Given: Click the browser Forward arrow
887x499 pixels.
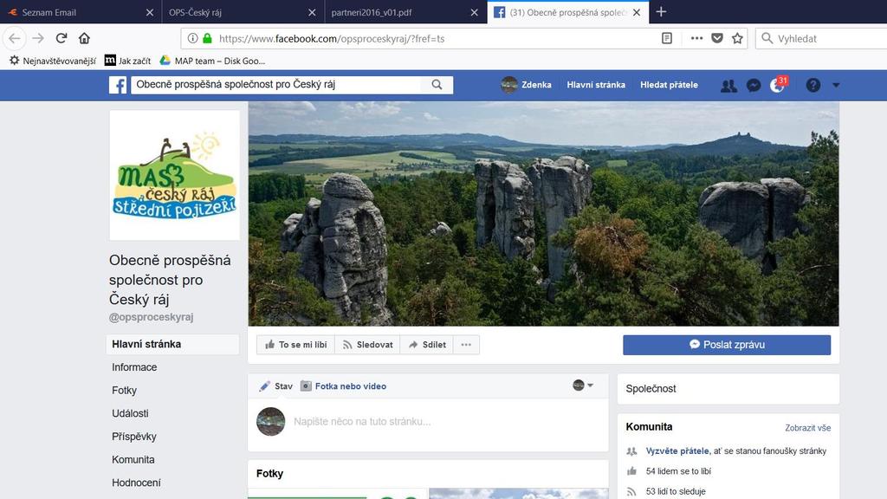Looking at the screenshot, I should (38, 38).
